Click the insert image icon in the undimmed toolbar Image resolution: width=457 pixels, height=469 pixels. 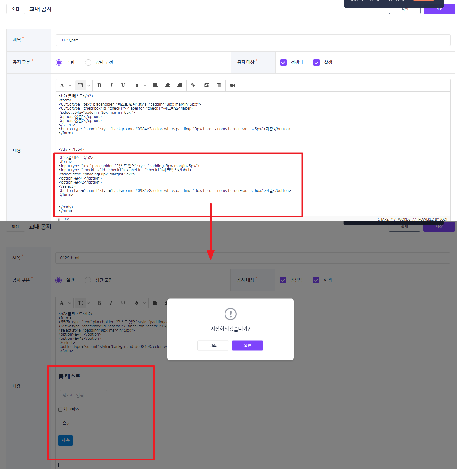[x=207, y=85]
